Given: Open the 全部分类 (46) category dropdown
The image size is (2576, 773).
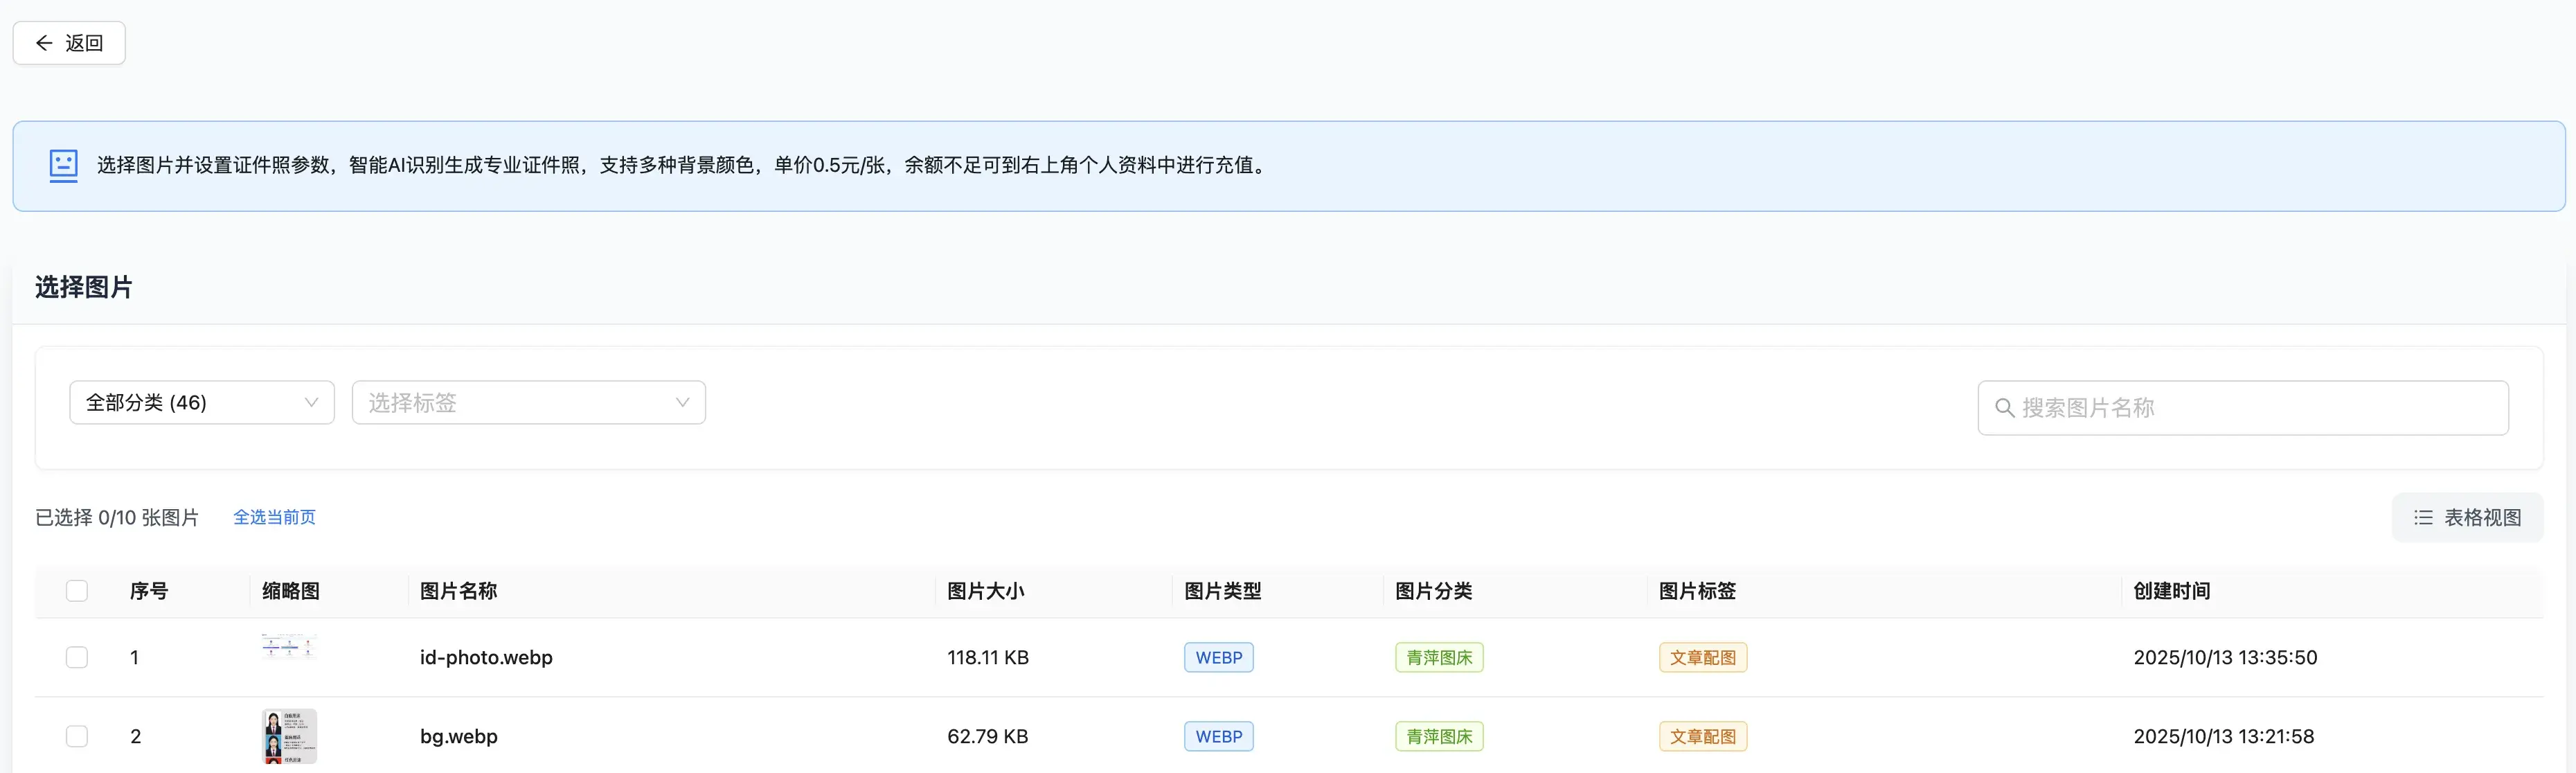Looking at the screenshot, I should click(201, 403).
